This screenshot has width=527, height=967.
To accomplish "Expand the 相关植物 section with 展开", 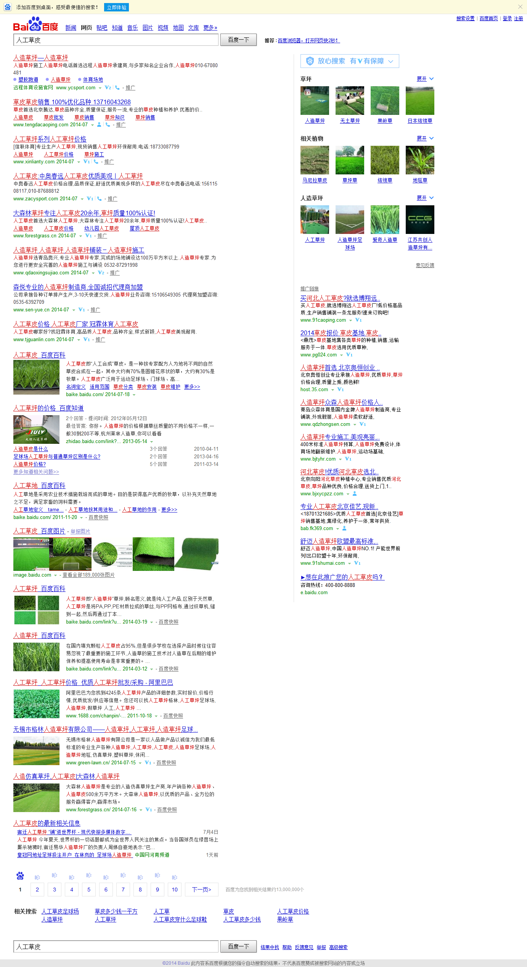I will coord(425,139).
